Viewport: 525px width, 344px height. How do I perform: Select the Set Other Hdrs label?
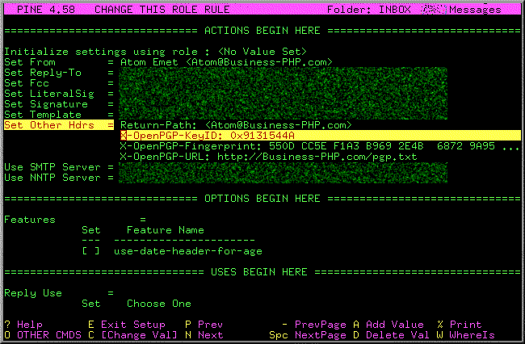(52, 125)
